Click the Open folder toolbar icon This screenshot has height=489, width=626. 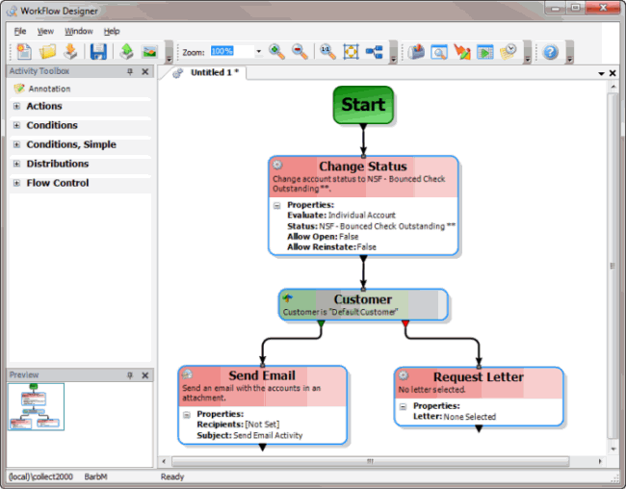(47, 51)
